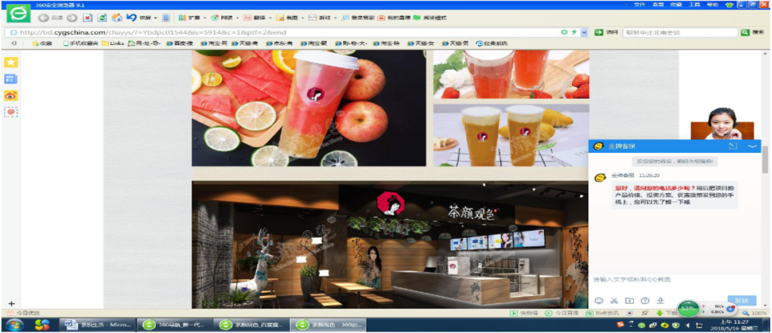Image resolution: width=772 pixels, height=333 pixels.
Task: Click the browser back arrow button
Action: pos(44,17)
